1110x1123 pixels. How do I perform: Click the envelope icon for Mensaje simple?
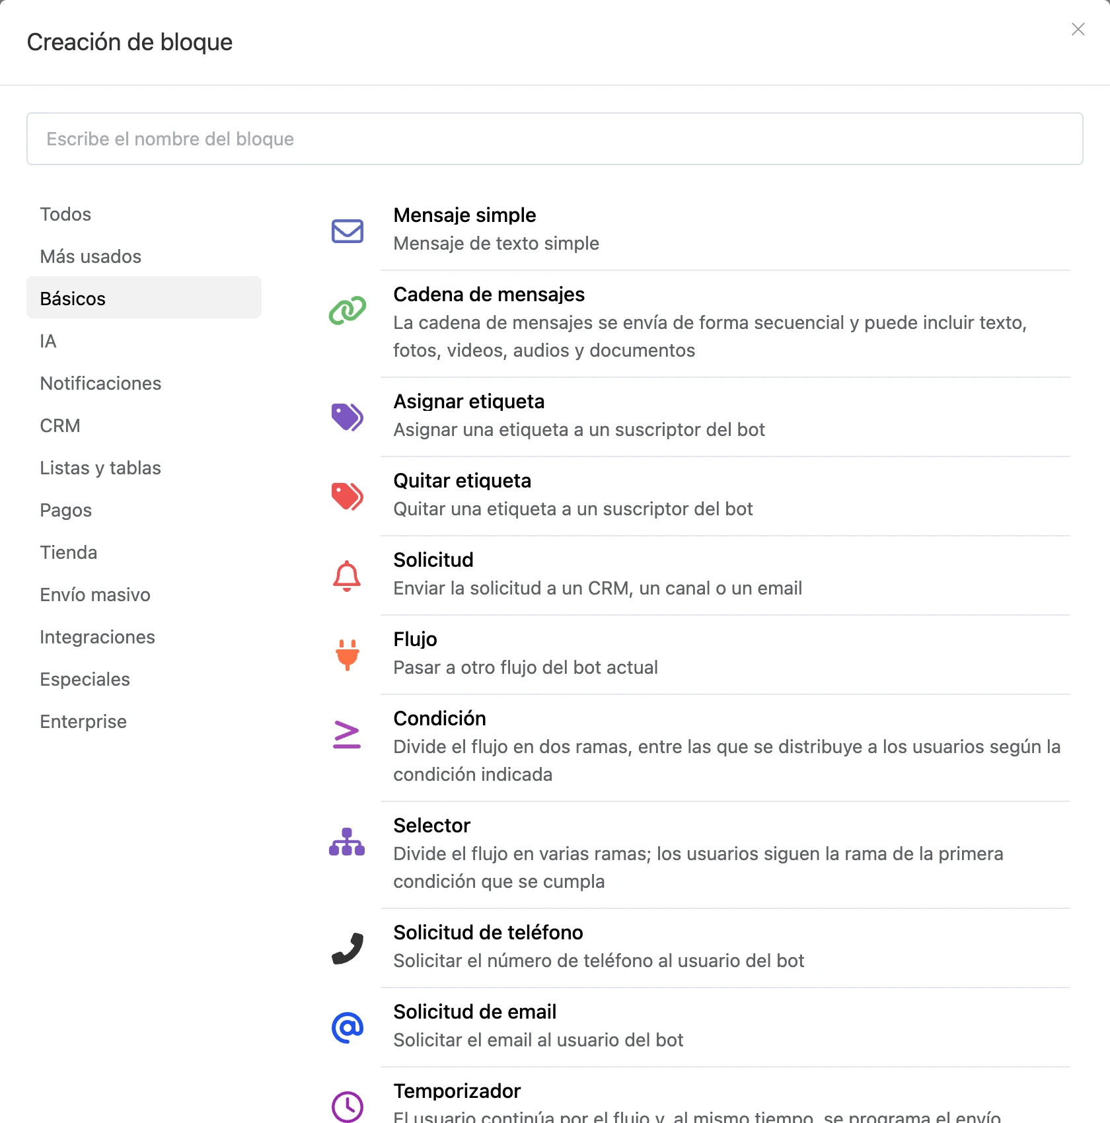click(x=347, y=231)
